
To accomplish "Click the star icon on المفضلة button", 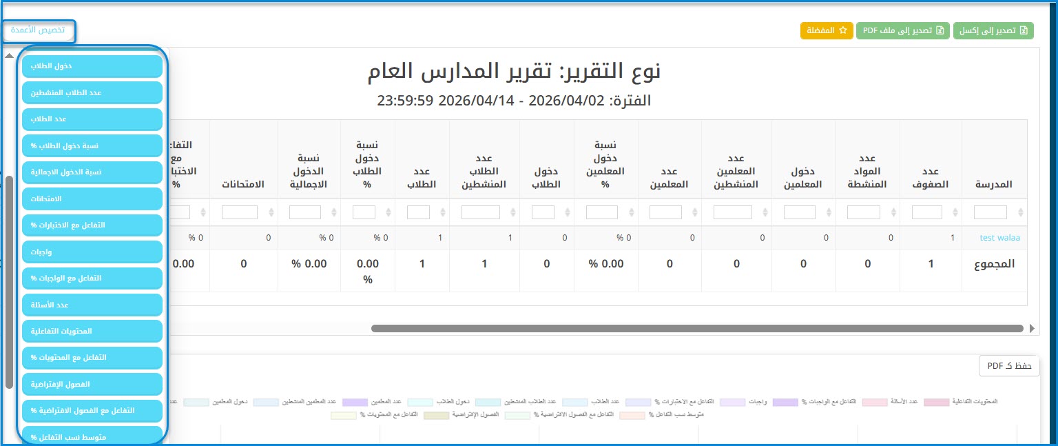I will (x=842, y=31).
